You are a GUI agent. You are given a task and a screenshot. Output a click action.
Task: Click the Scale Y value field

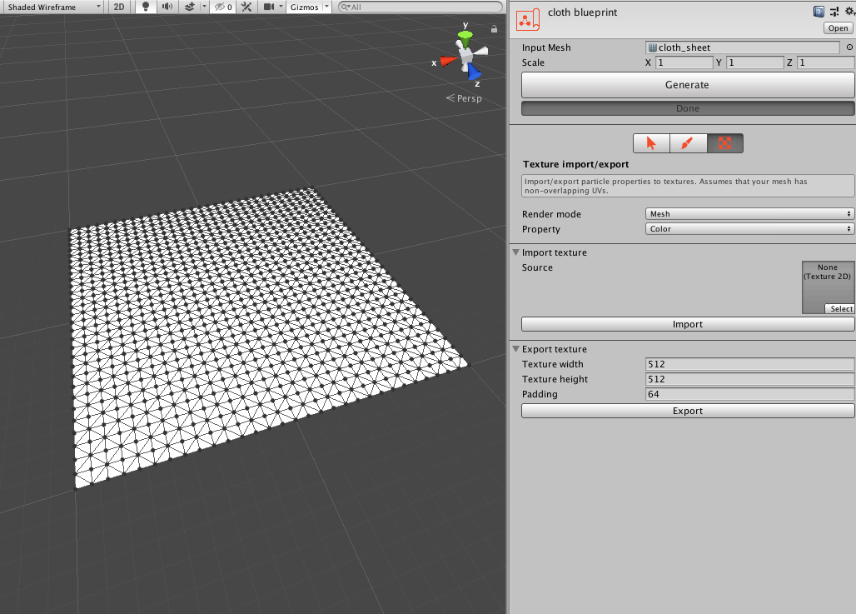click(x=755, y=62)
